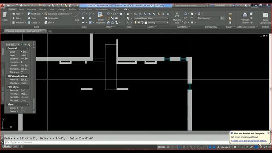Toggle the layer on/off lightbulb icon
272x153 pixels.
pyautogui.click(x=136, y=23)
